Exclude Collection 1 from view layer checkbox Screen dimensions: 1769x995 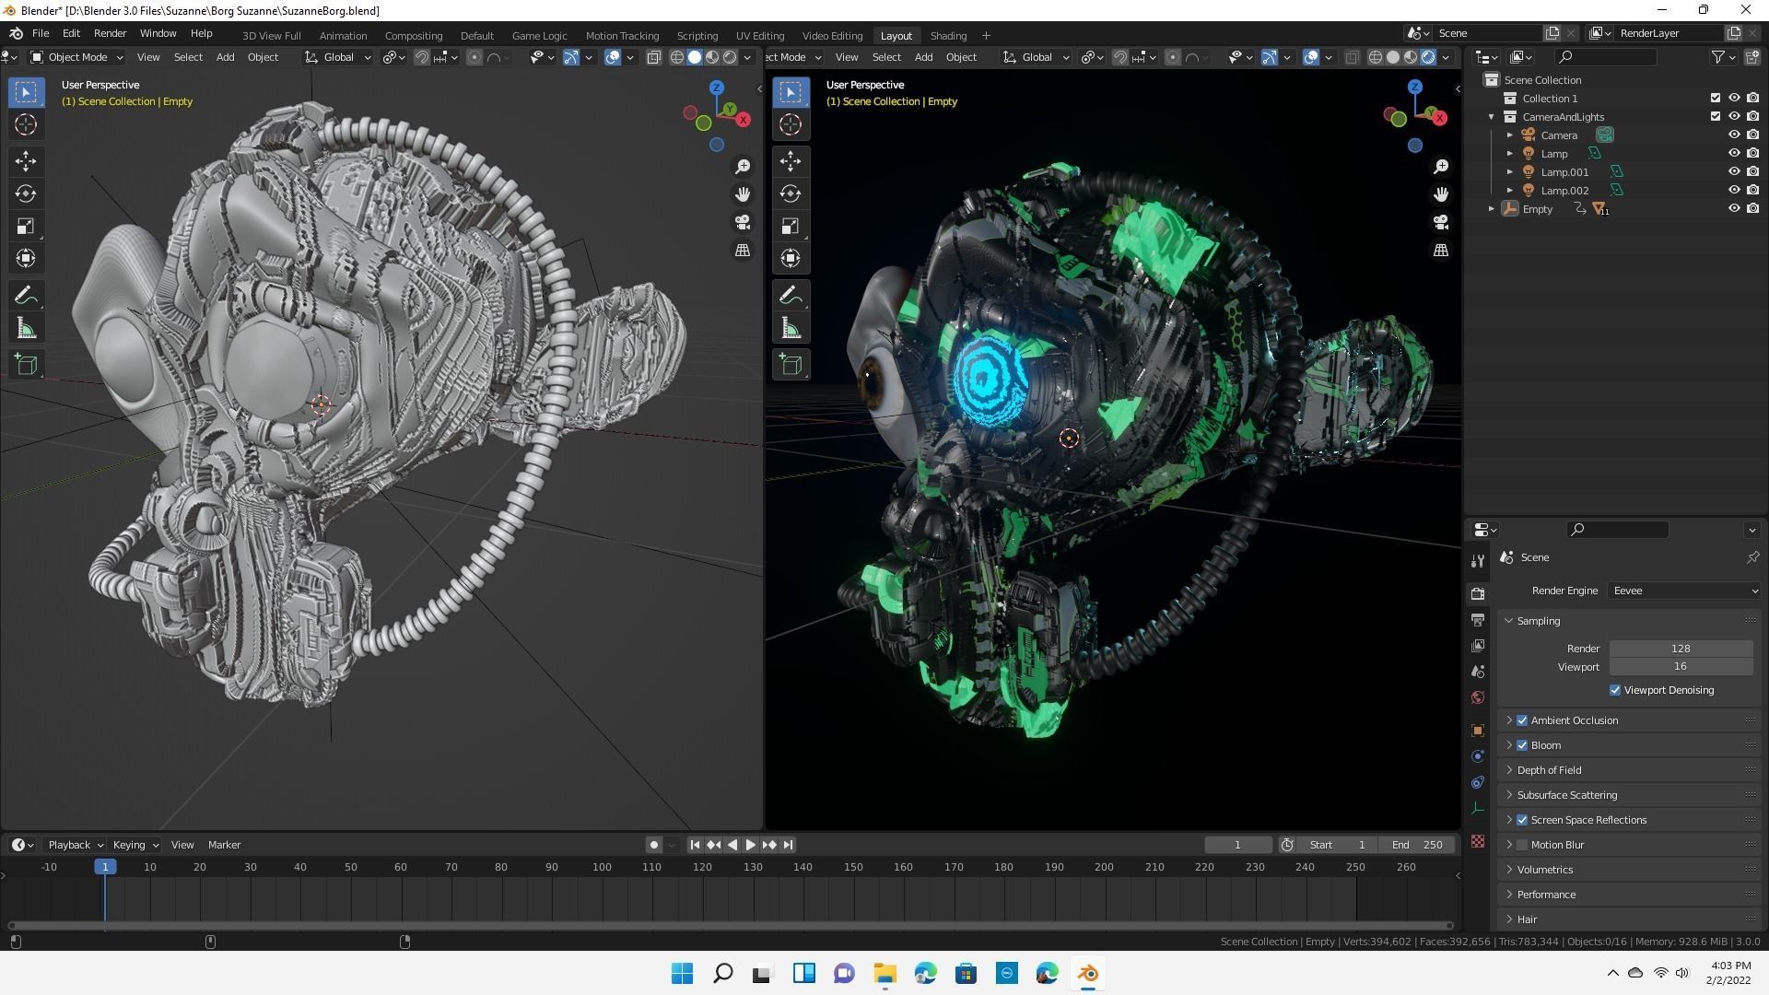tap(1715, 99)
